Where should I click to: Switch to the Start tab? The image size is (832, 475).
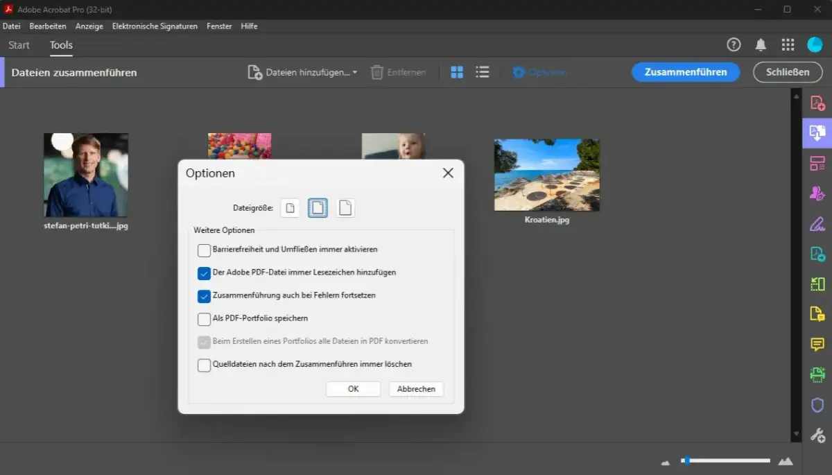pyautogui.click(x=19, y=45)
